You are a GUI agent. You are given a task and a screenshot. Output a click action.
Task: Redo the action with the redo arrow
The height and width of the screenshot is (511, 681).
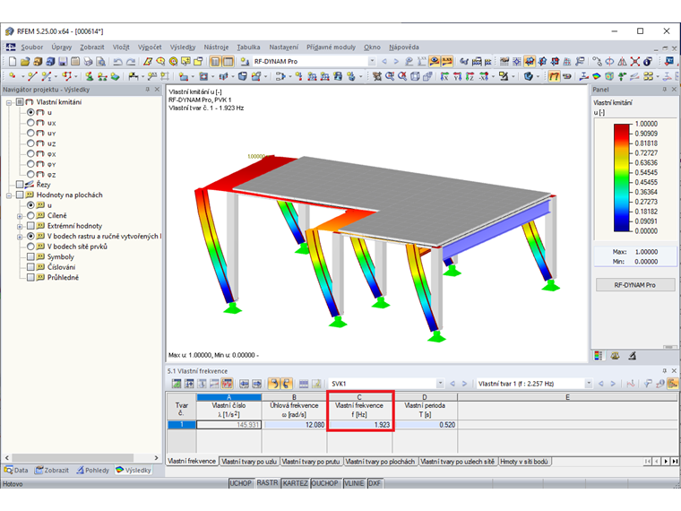click(x=130, y=62)
